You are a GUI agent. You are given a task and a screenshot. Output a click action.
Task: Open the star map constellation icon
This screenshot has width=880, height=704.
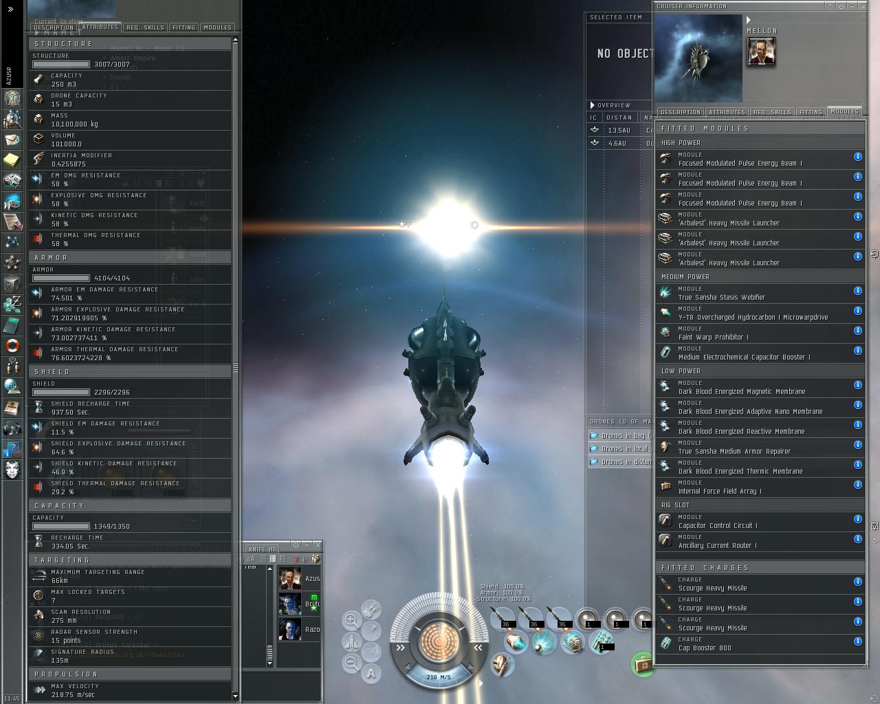(x=12, y=242)
